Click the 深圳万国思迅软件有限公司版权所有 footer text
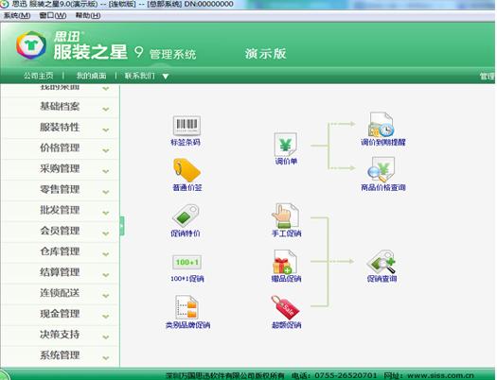The image size is (497, 380). pos(224,375)
